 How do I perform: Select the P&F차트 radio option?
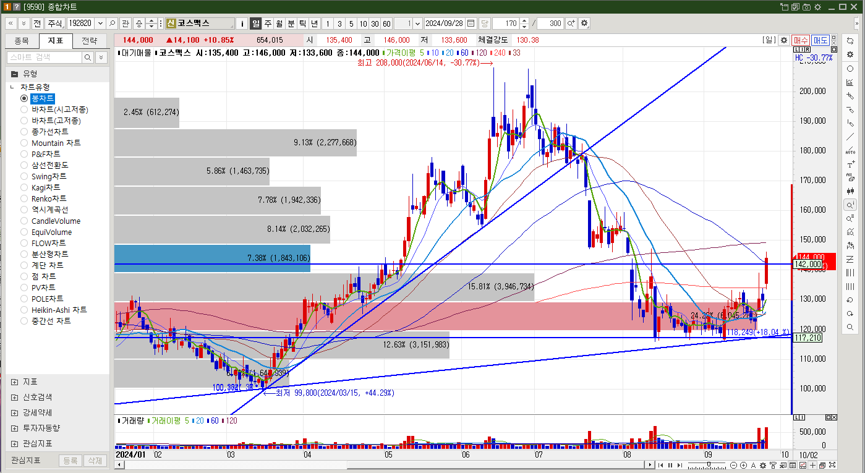(24, 154)
